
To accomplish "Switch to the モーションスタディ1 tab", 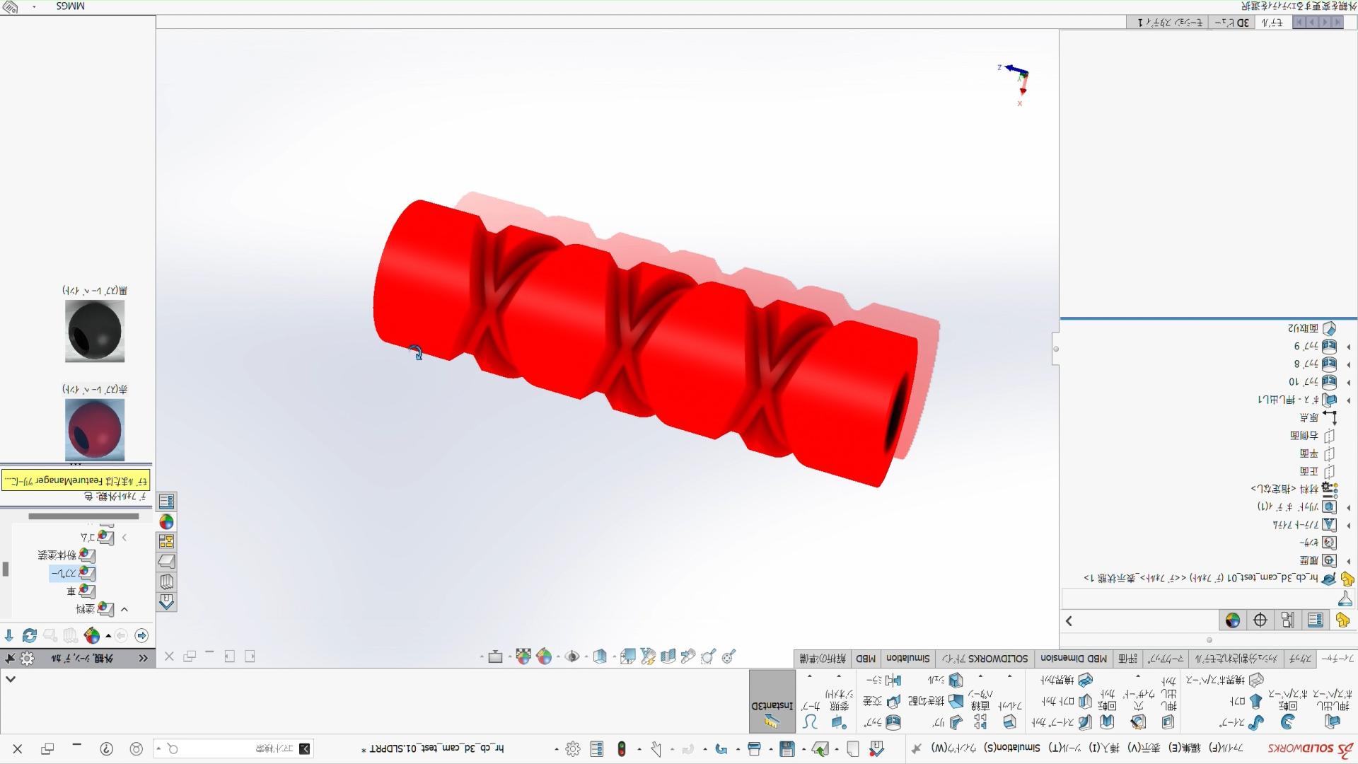I will 1170,23.
